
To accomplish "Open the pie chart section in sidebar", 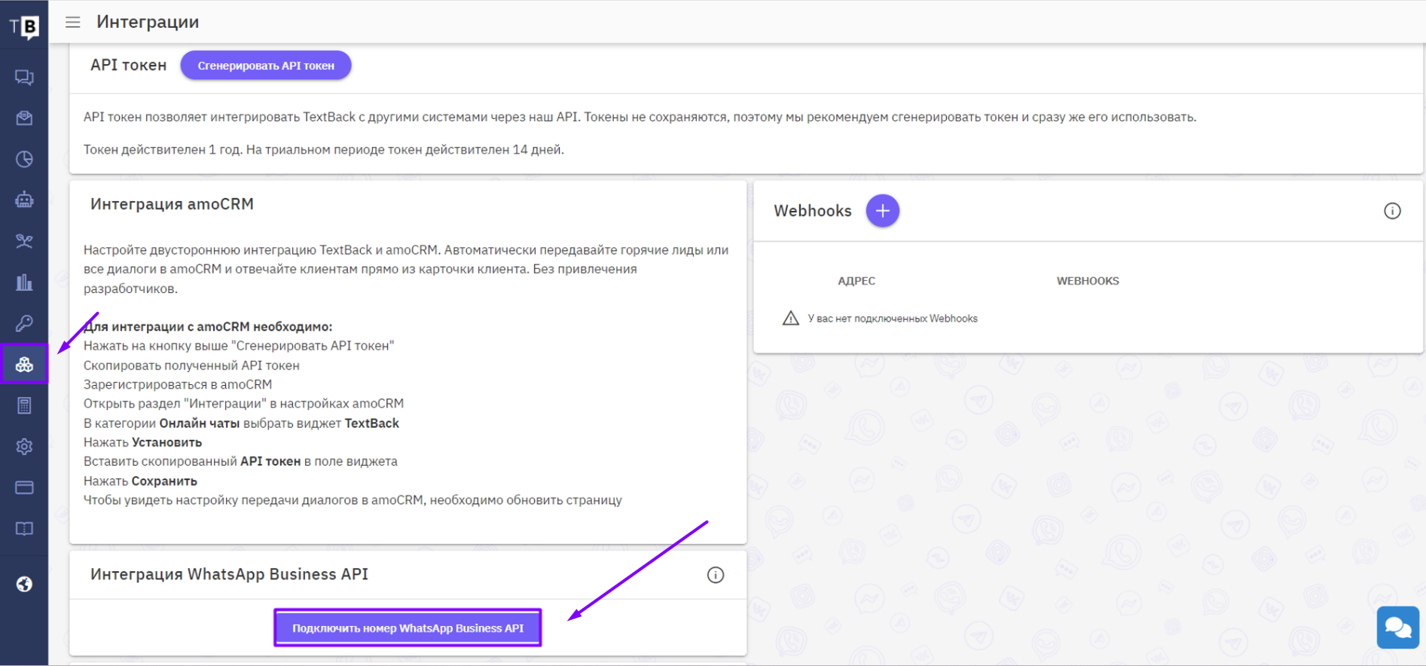I will pos(24,159).
